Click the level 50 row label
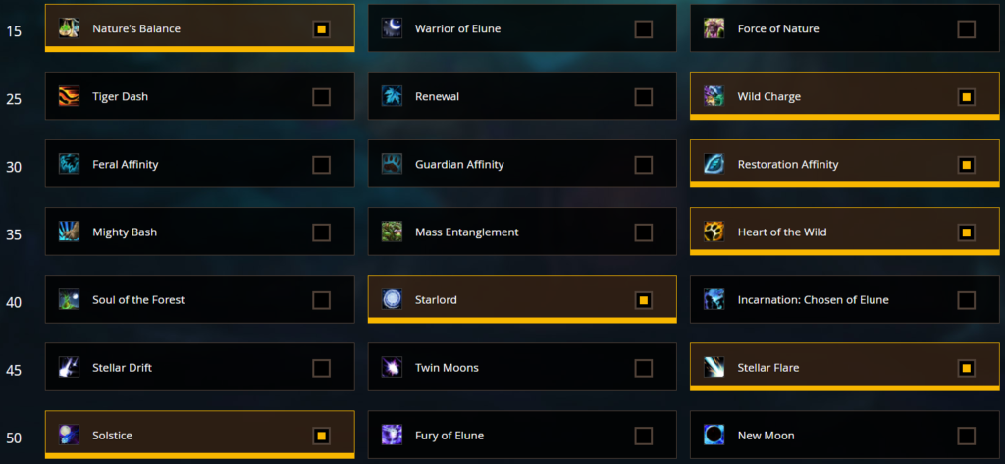 coord(14,438)
